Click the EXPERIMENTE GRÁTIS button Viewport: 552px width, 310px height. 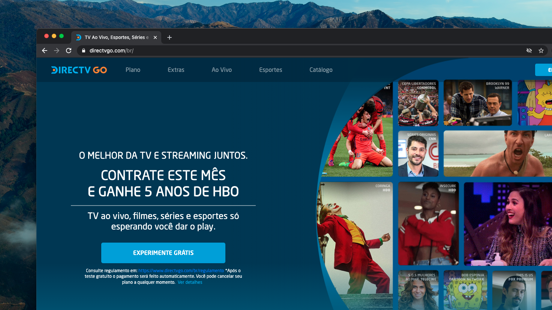163,253
